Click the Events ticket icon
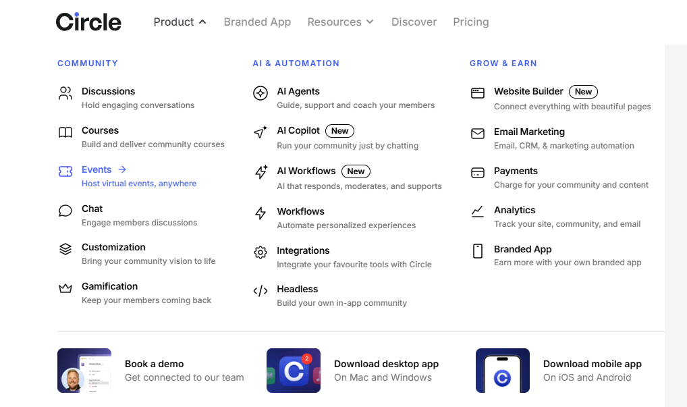The image size is (687, 407). tap(65, 171)
